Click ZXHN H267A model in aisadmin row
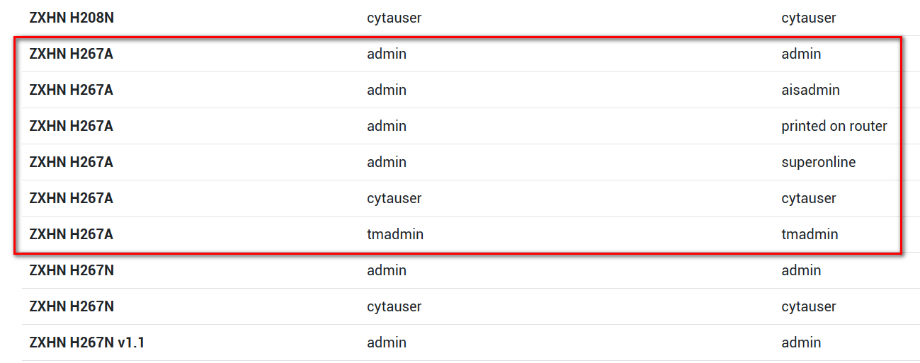 click(x=71, y=90)
